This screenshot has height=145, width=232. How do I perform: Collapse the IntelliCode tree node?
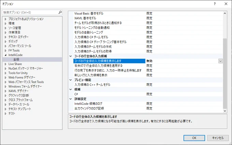(x=5, y=55)
